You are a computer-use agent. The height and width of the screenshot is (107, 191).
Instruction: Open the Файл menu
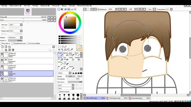point(4,6)
